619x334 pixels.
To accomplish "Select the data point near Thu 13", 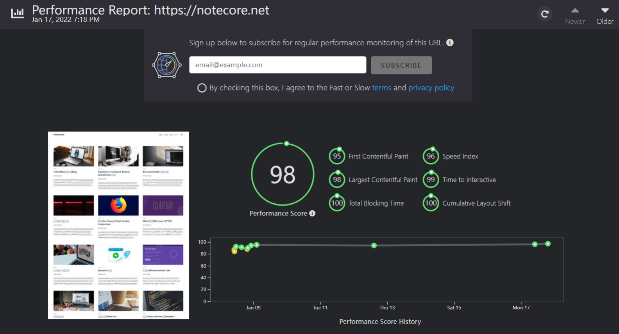I will [x=374, y=245].
